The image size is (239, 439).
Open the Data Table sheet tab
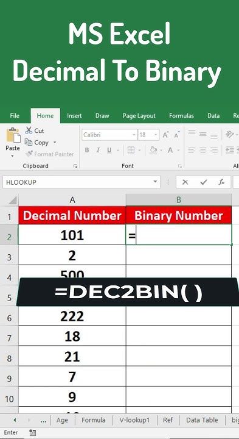(202, 420)
